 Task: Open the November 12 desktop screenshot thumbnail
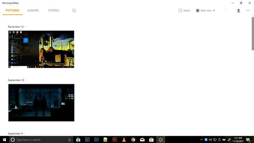[41, 49]
